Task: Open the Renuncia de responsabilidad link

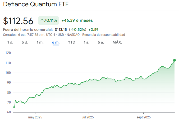Action: pyautogui.click(x=104, y=35)
